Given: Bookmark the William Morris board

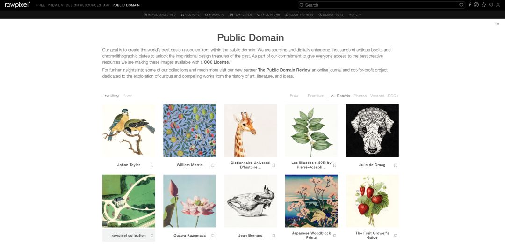Looking at the screenshot, I should [x=213, y=165].
